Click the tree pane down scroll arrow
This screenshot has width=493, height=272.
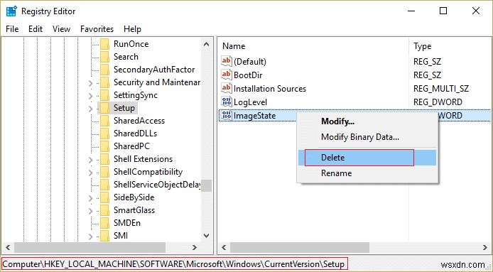coord(206,236)
